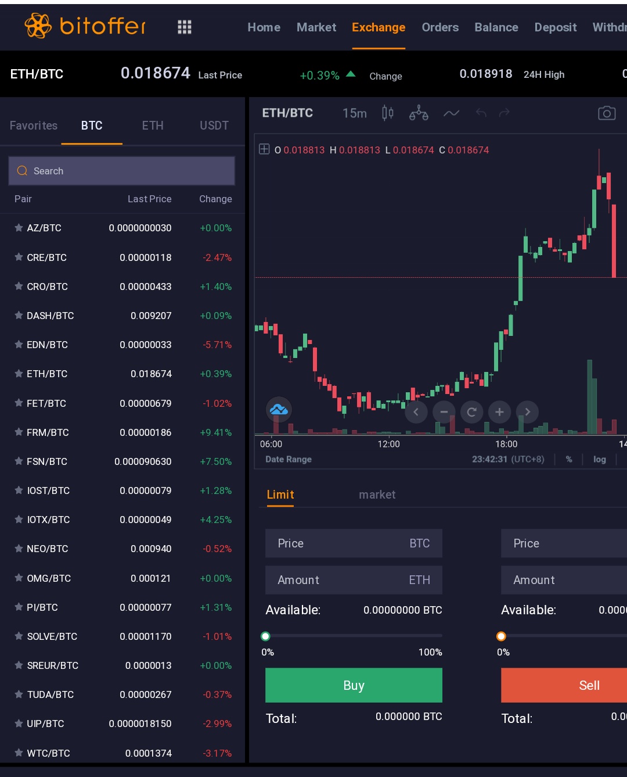Star the OMG/BTC pair
Screen dimensions: 627x777
(x=19, y=578)
